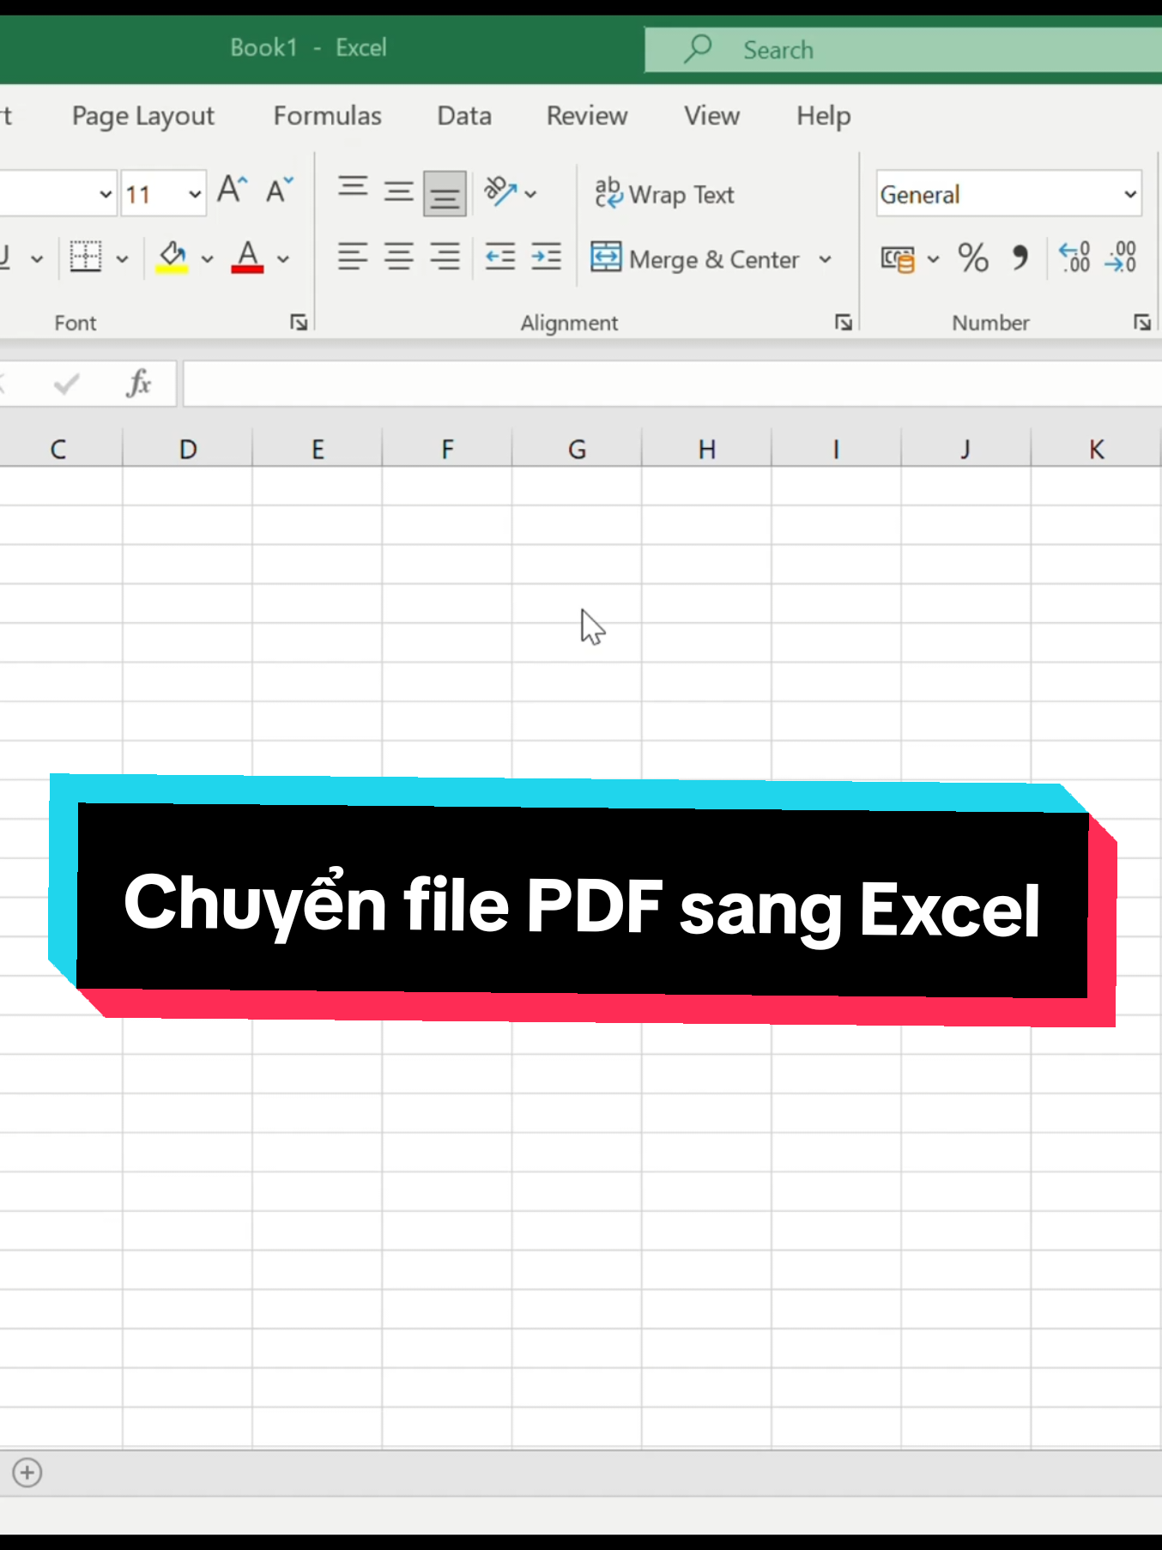Open font color dropdown arrow
Viewport: 1162px width, 1550px height.
283,258
